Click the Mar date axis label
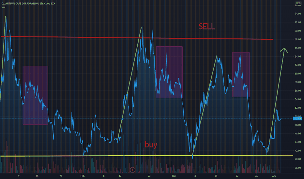The width and height of the screenshot is (304, 179). (174, 176)
